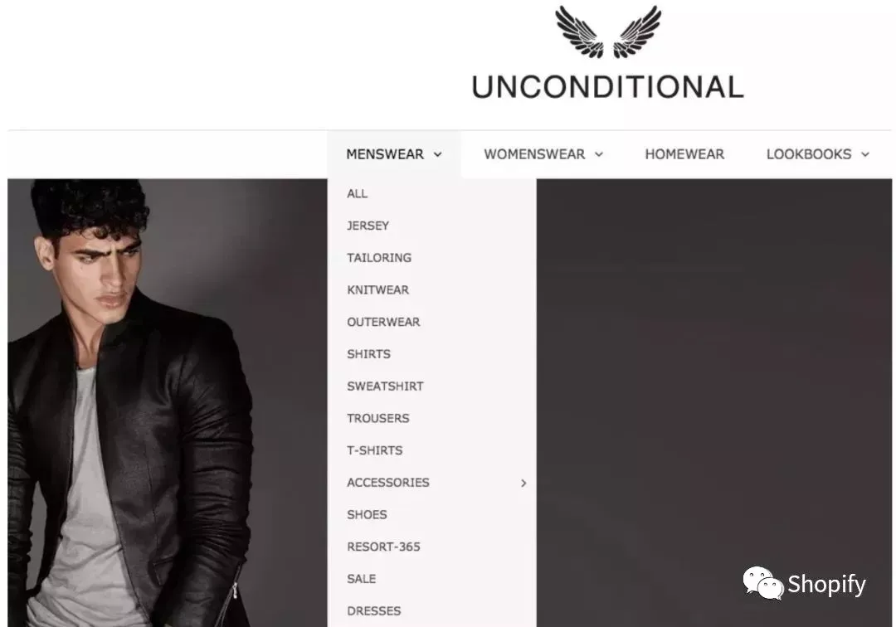Image resolution: width=896 pixels, height=627 pixels.
Task: Select All from Menswear menu
Action: pyautogui.click(x=357, y=193)
